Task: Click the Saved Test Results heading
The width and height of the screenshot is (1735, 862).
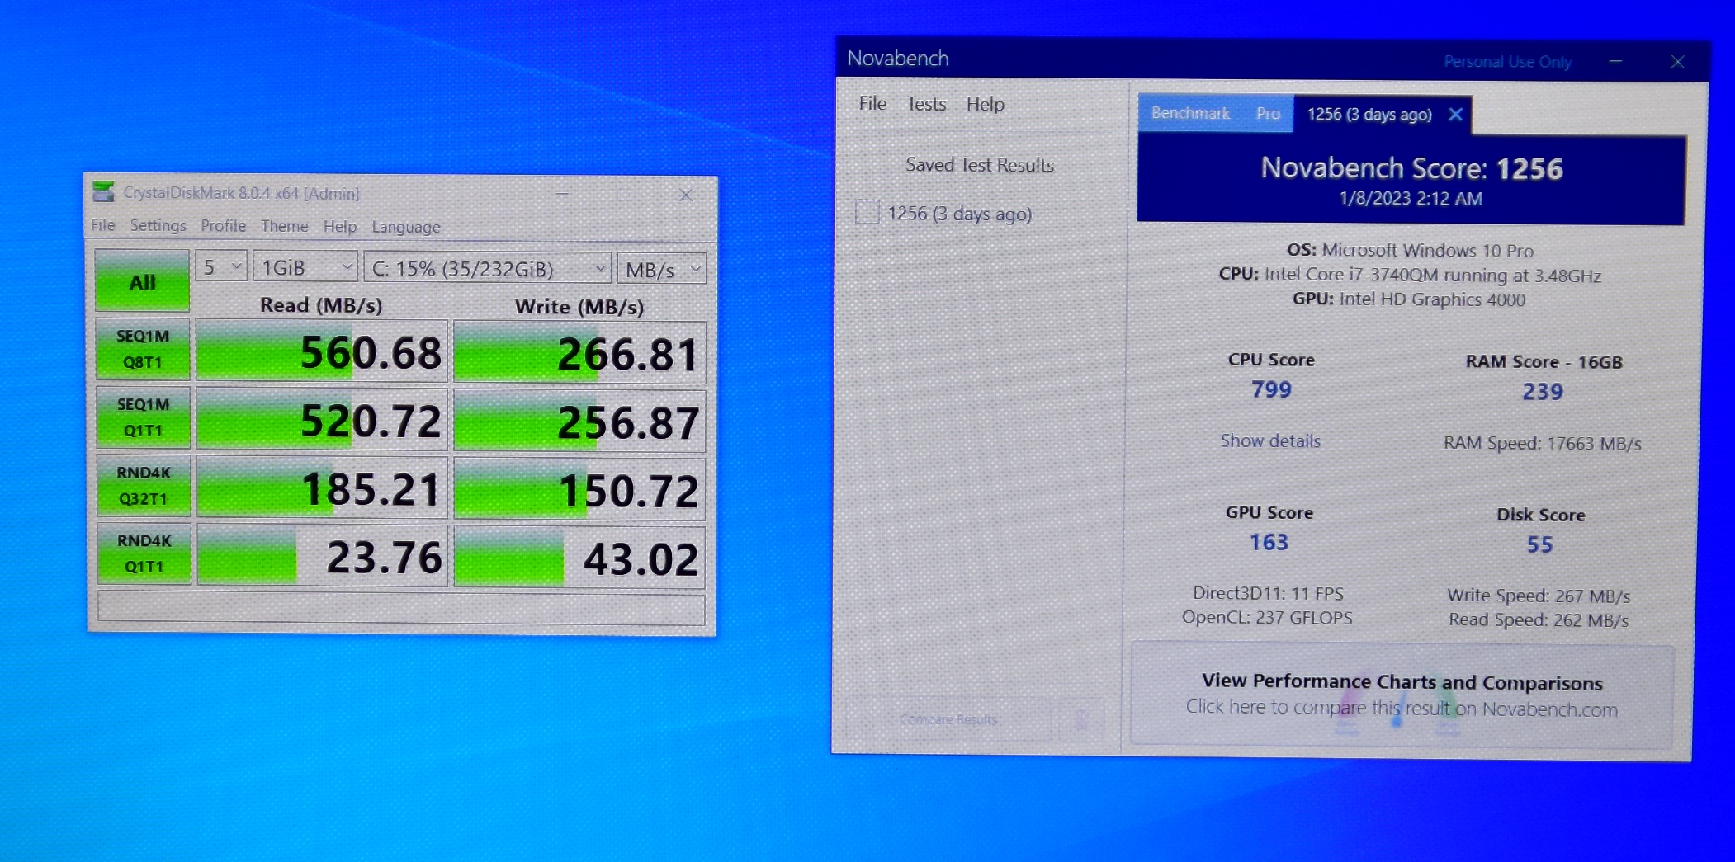Action: tap(980, 165)
